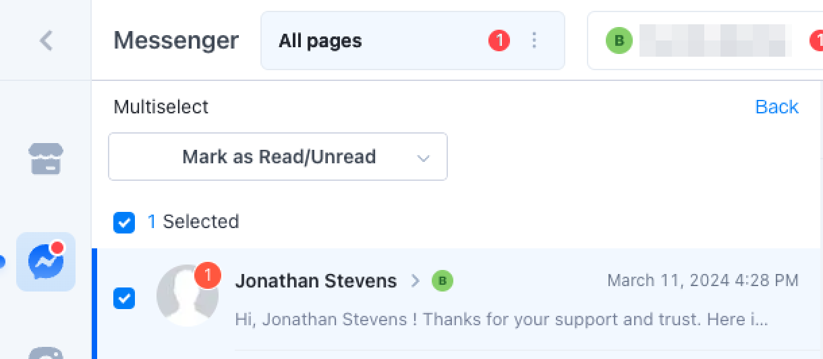Click the dropdown arrow on Mark as Read/Unread
Viewport: 823px width, 359px height.
click(424, 157)
